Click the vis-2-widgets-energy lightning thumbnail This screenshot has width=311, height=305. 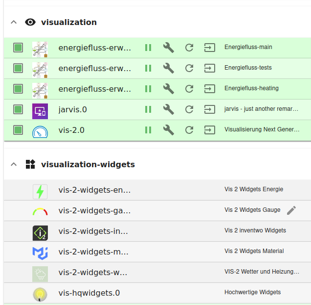(40, 191)
